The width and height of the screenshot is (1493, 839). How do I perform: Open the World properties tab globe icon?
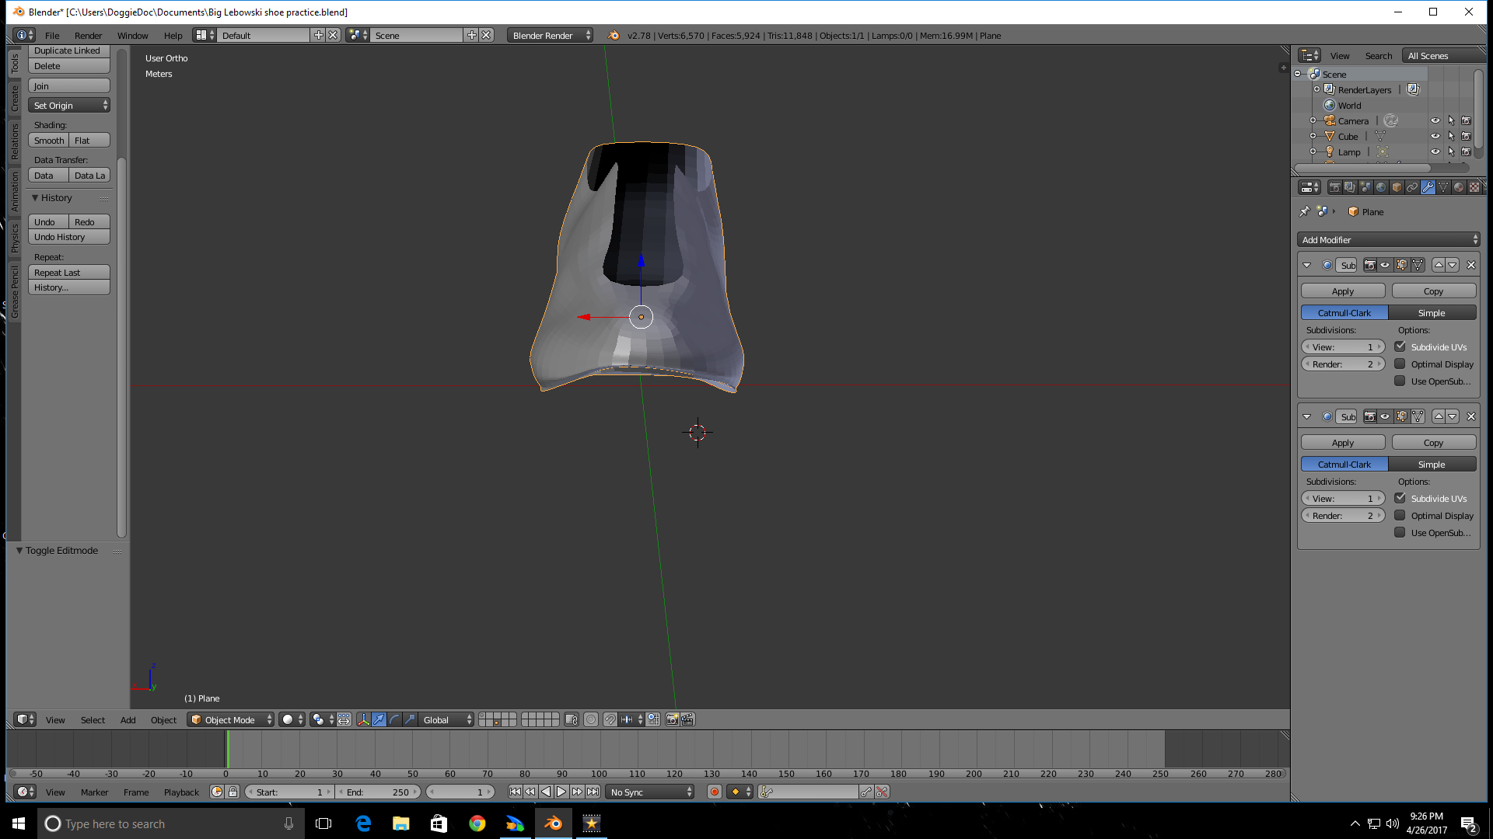coord(1381,187)
